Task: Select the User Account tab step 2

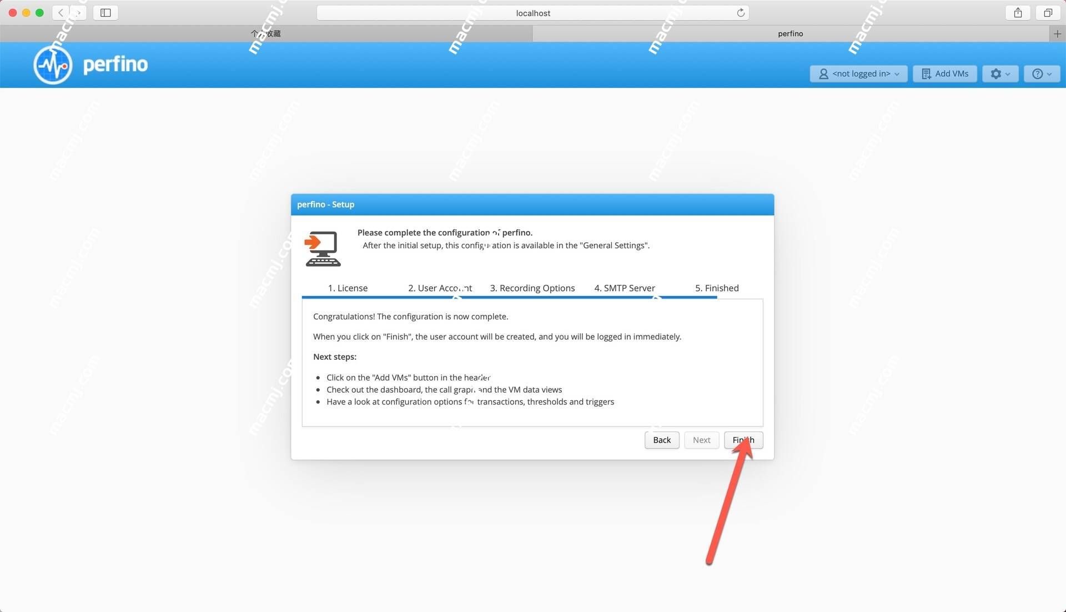Action: (440, 288)
